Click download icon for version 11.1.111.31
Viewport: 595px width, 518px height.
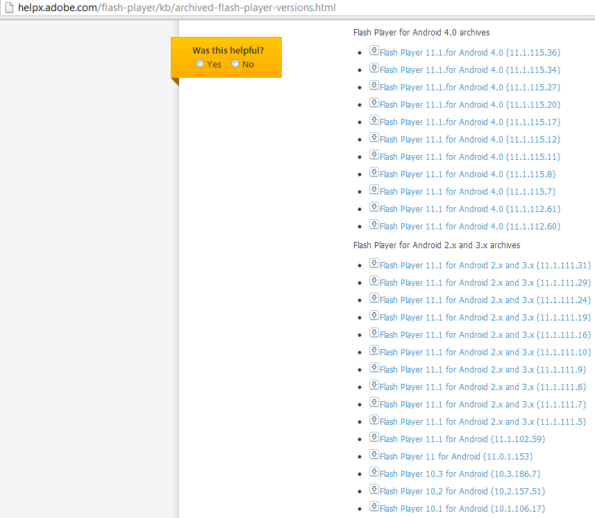(x=374, y=263)
